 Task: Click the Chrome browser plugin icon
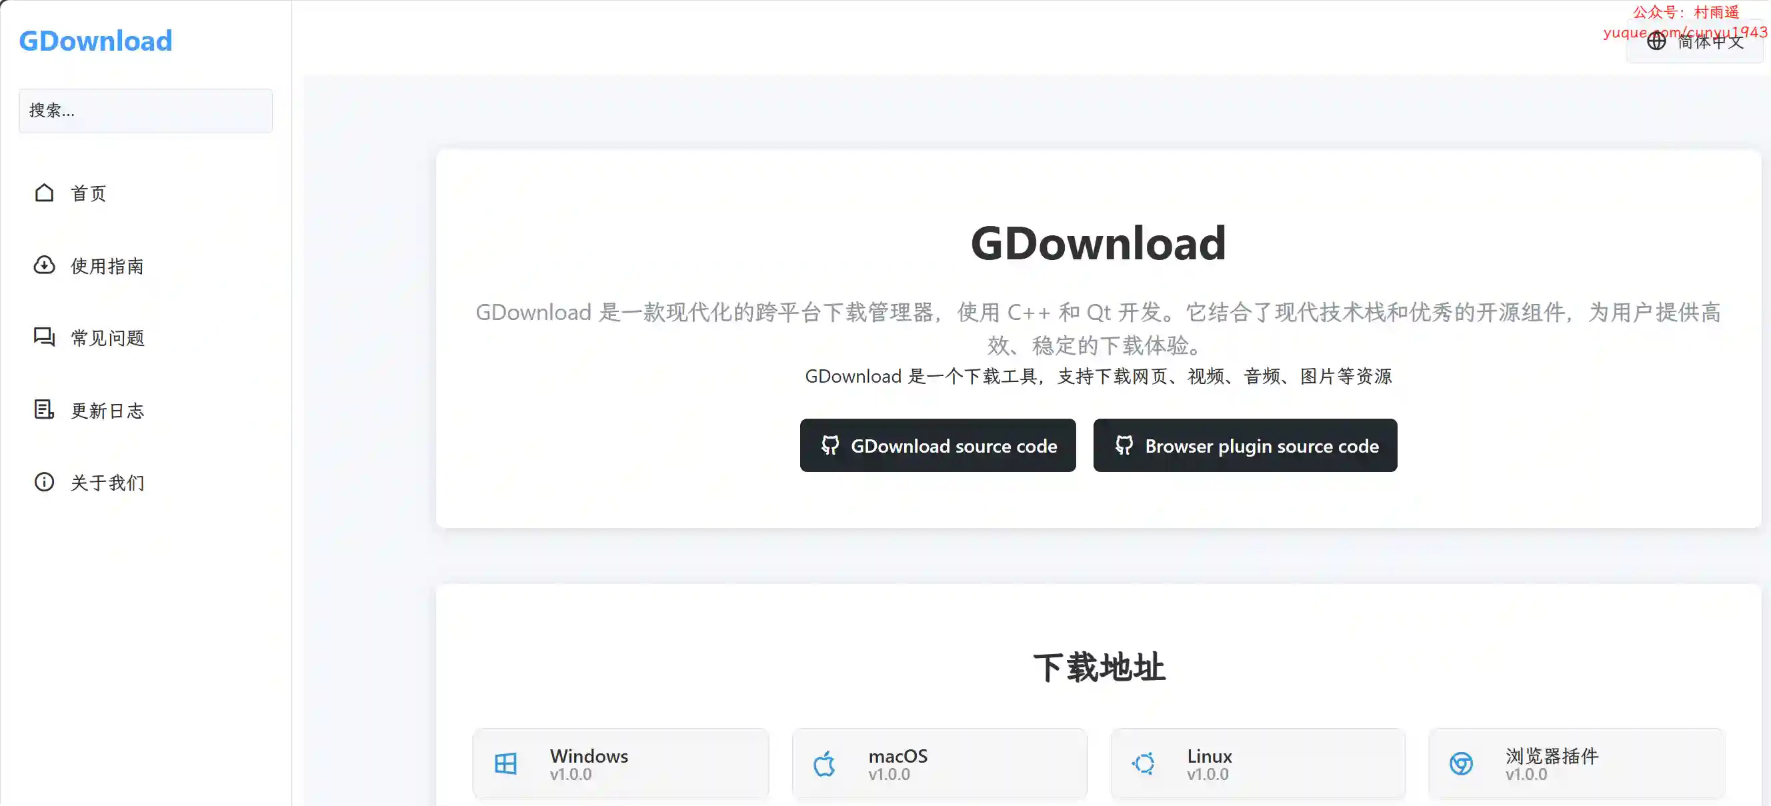1461,763
